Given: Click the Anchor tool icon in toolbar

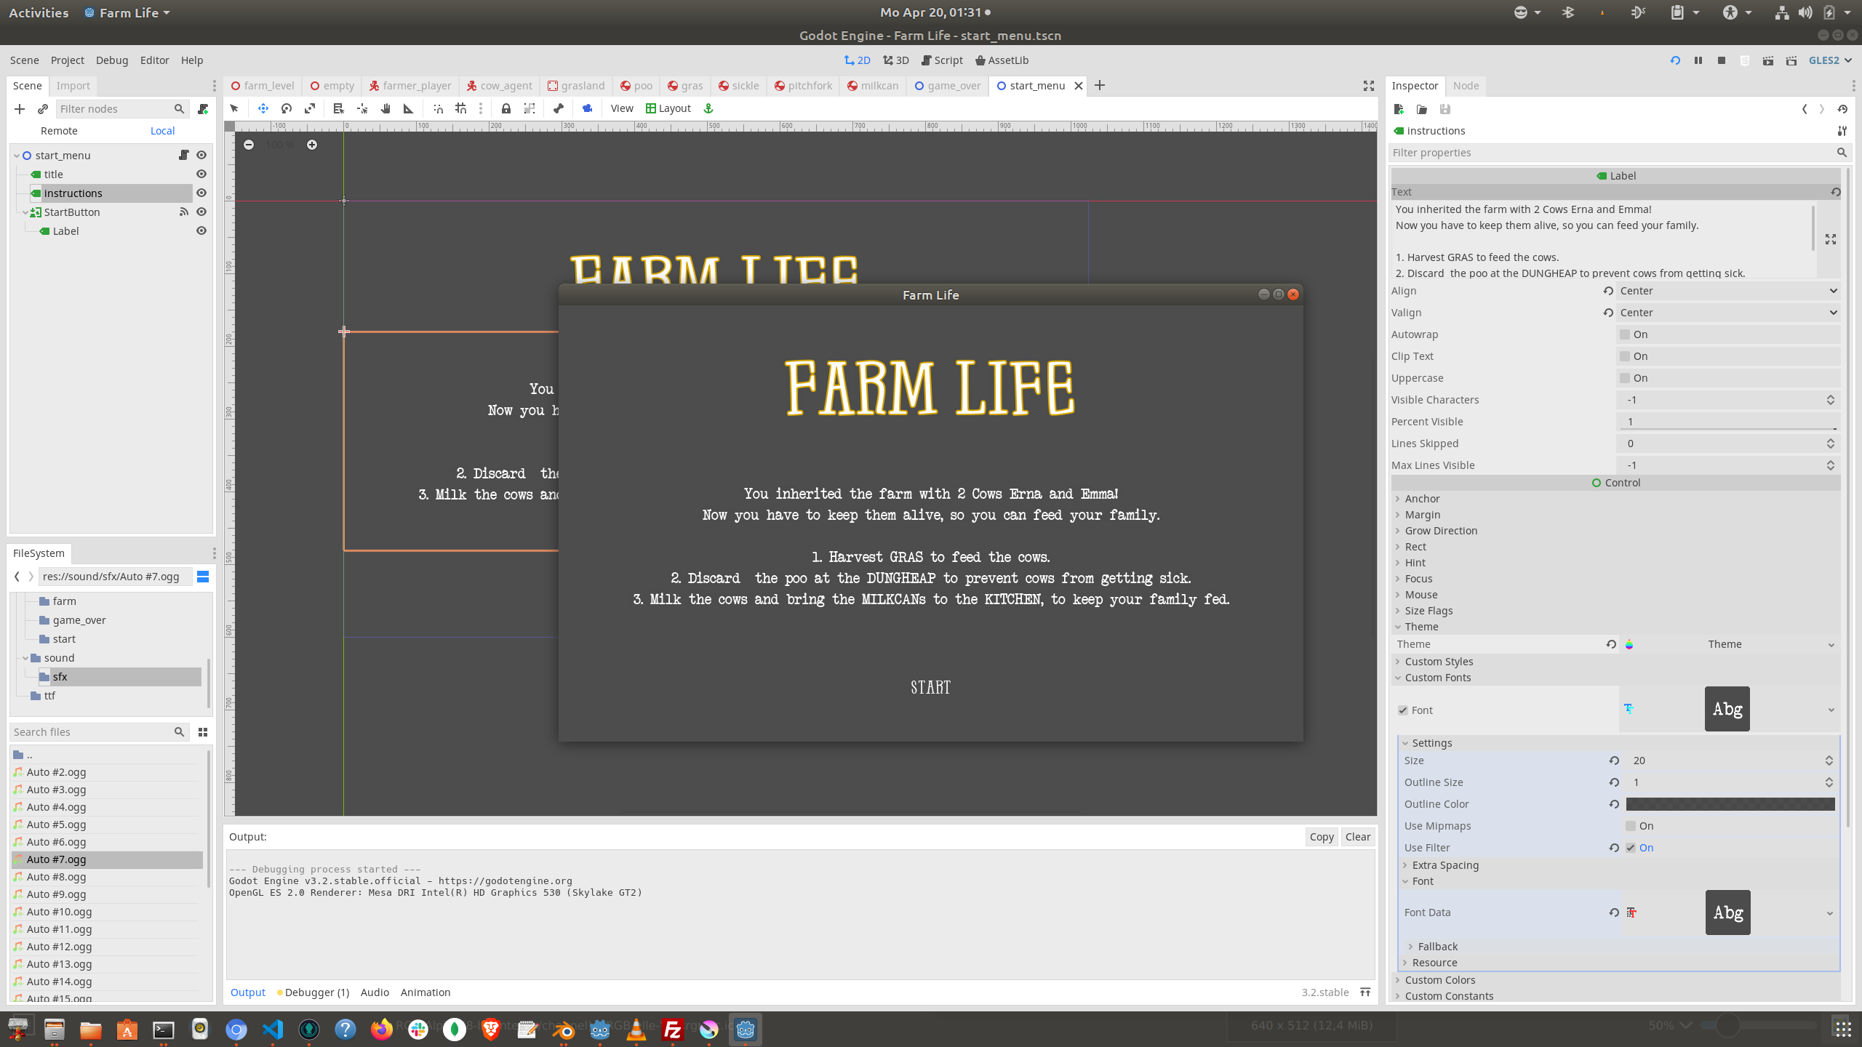Looking at the screenshot, I should point(710,108).
